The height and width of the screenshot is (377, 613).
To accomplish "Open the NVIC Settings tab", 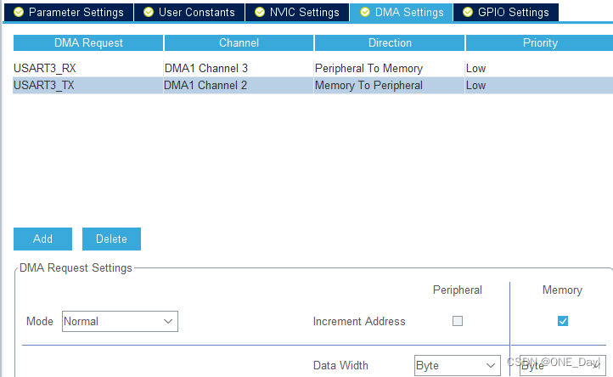I will coord(297,12).
